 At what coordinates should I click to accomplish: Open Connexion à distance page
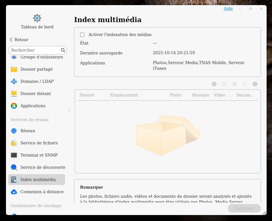42,192
